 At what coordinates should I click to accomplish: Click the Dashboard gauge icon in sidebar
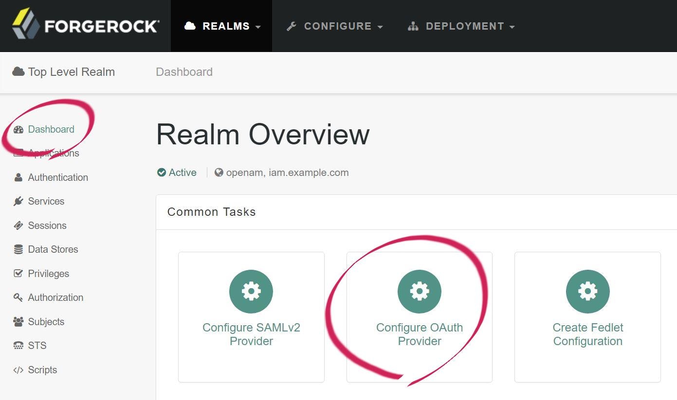click(18, 129)
